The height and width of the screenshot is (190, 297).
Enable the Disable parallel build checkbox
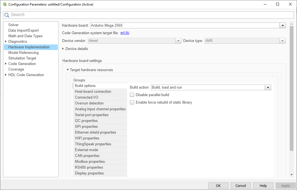[132, 95]
